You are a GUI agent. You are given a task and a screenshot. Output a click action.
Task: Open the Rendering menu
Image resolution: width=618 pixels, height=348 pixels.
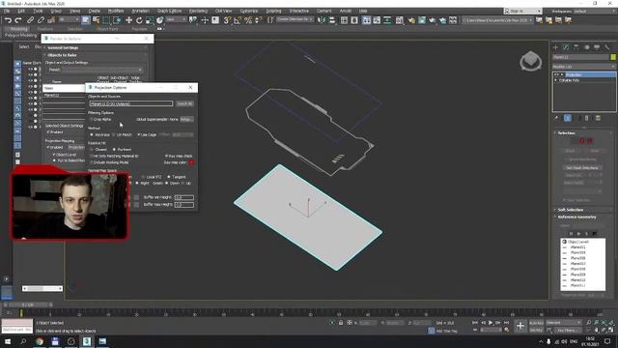pyautogui.click(x=198, y=11)
